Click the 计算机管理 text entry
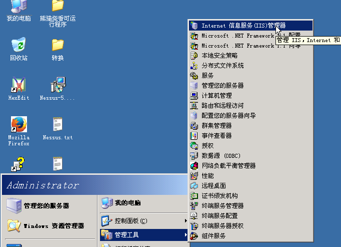This screenshot has width=341, height=247. tap(216, 96)
